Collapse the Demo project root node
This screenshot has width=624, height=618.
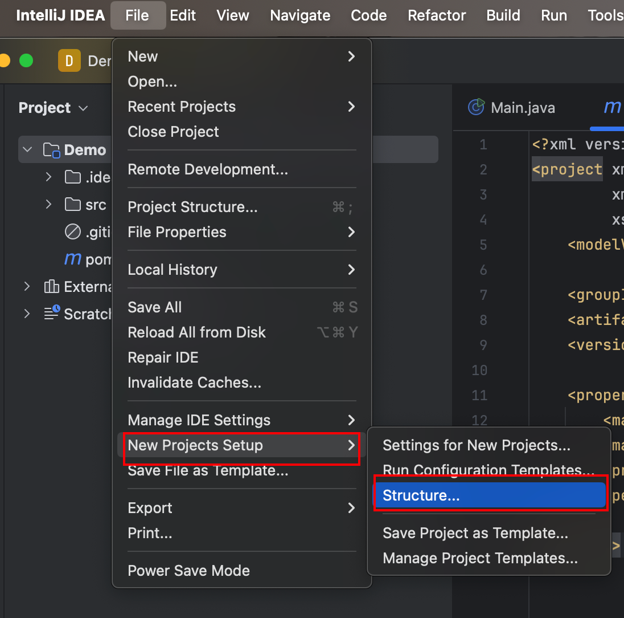tap(27, 150)
